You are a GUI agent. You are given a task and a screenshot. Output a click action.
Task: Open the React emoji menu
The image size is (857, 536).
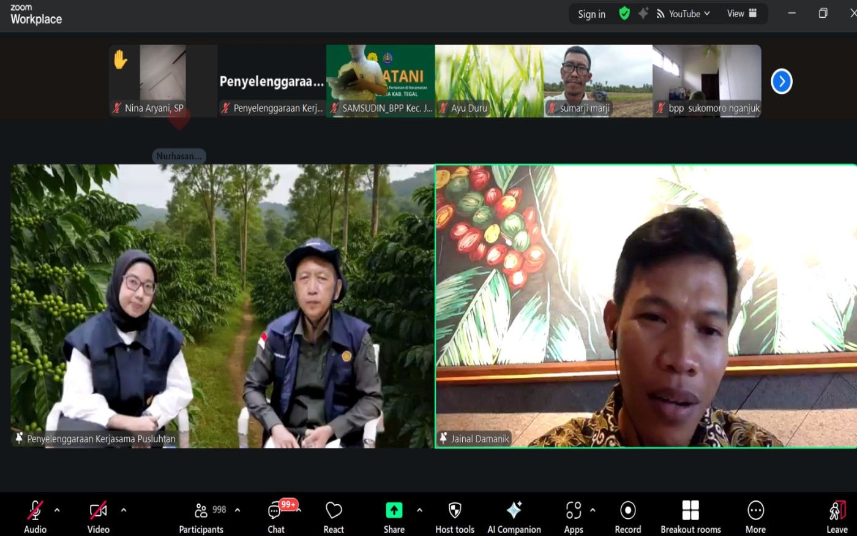[334, 517]
